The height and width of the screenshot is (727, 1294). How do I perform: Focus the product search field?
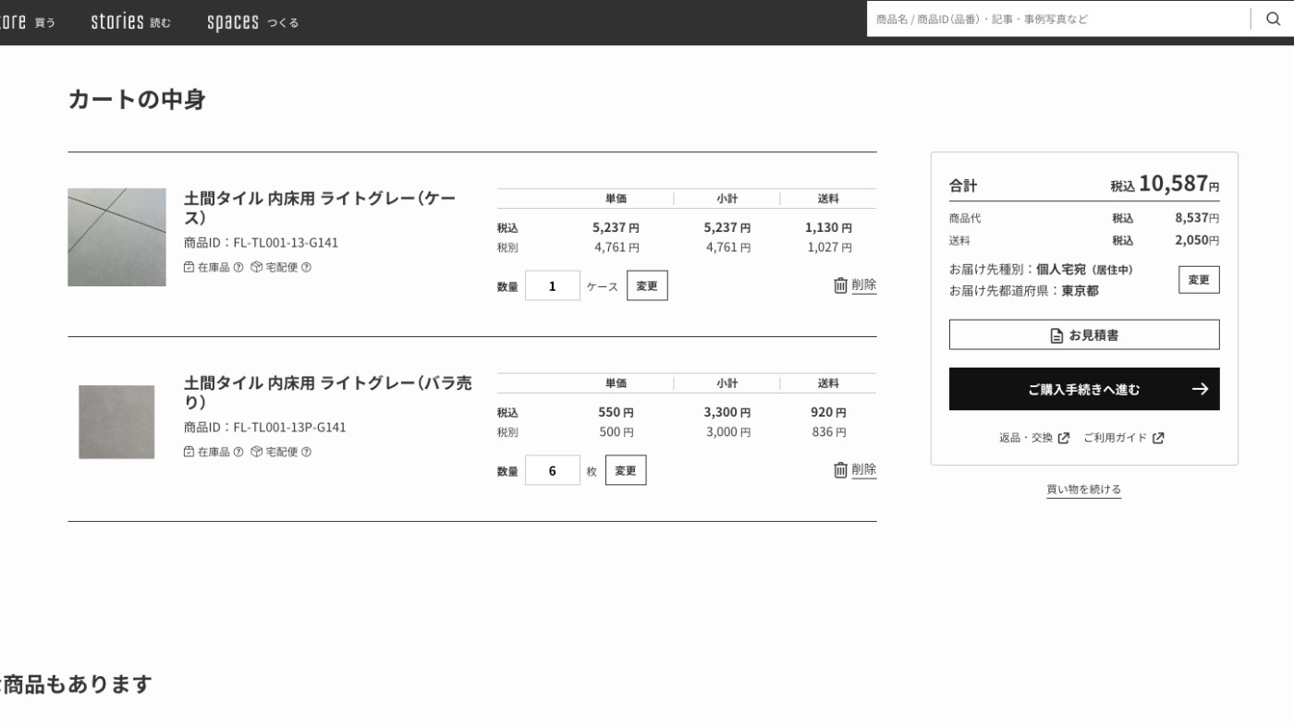pos(1058,18)
